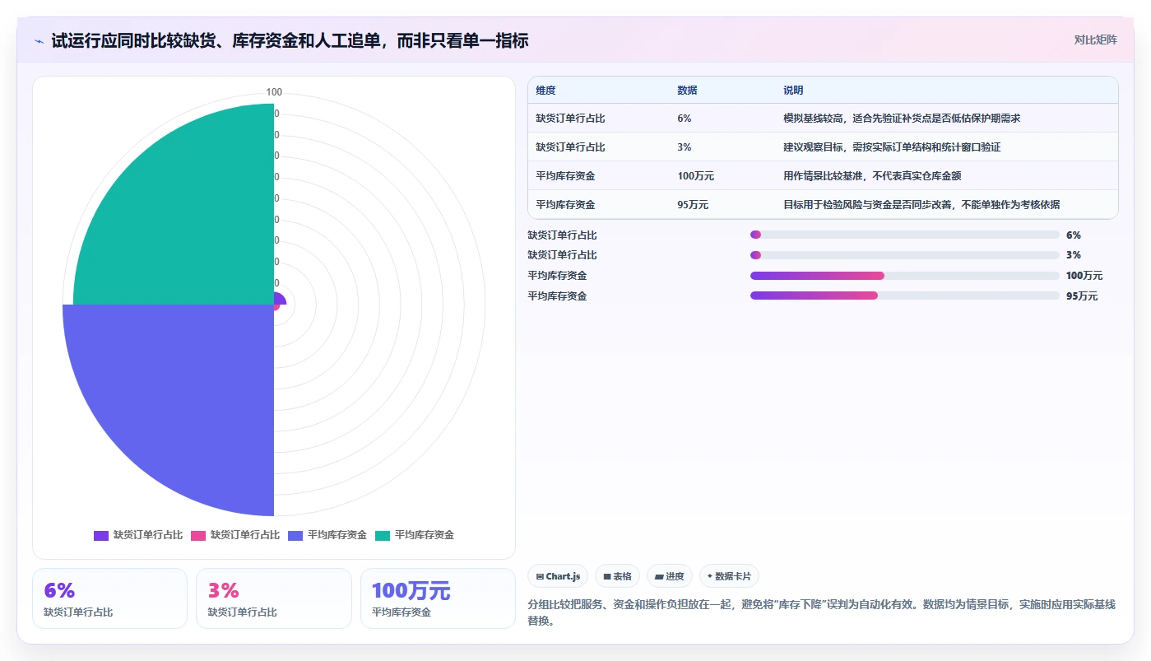The height and width of the screenshot is (661, 1151).
Task: Click the 说明 column header
Action: (793, 91)
